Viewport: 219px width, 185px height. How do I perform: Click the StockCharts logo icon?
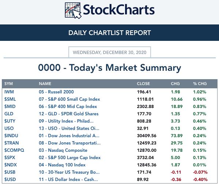point(73,11)
